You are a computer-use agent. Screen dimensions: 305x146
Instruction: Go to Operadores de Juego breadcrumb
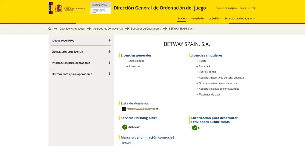click(72, 29)
